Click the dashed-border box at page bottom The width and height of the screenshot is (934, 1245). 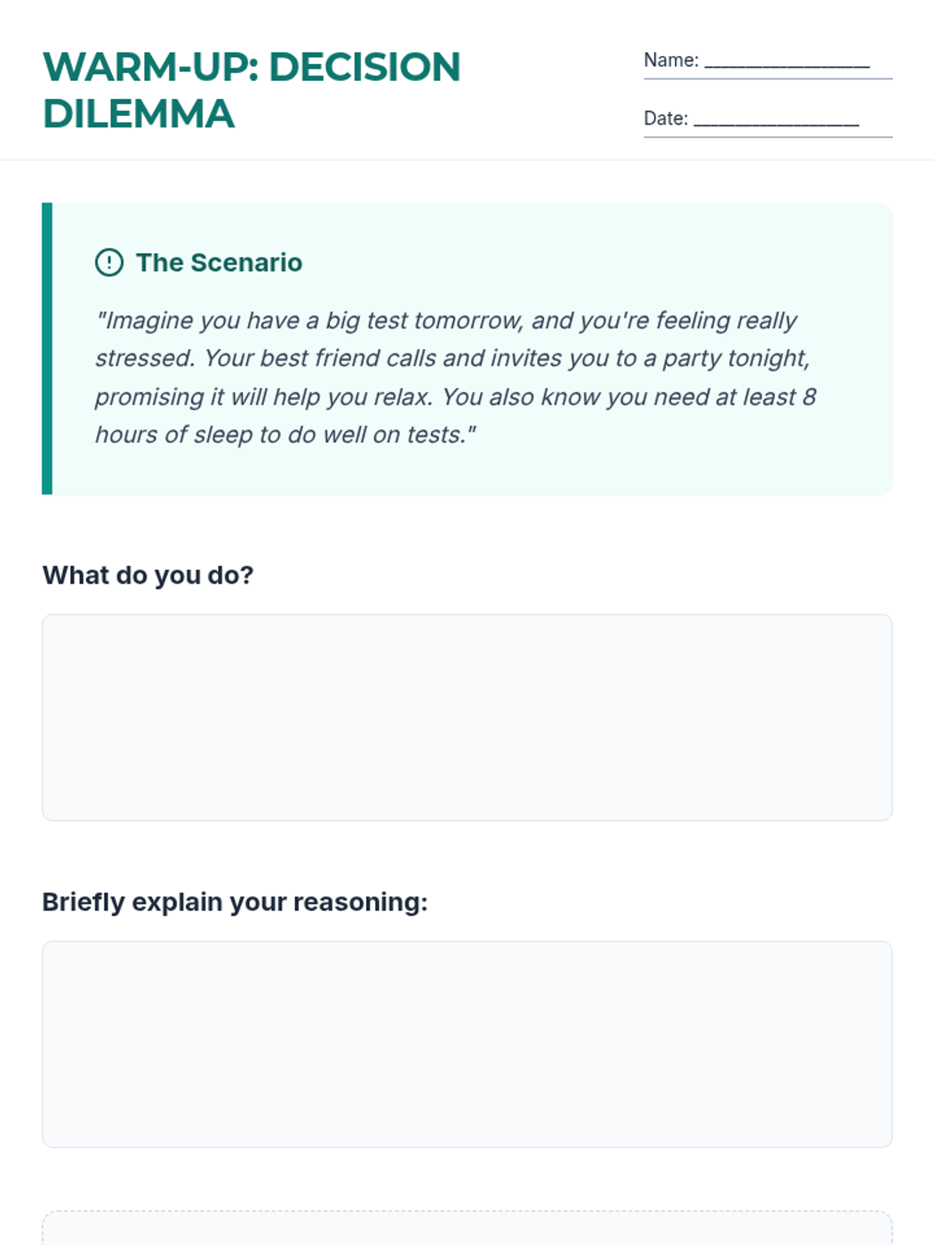pyautogui.click(x=467, y=1228)
